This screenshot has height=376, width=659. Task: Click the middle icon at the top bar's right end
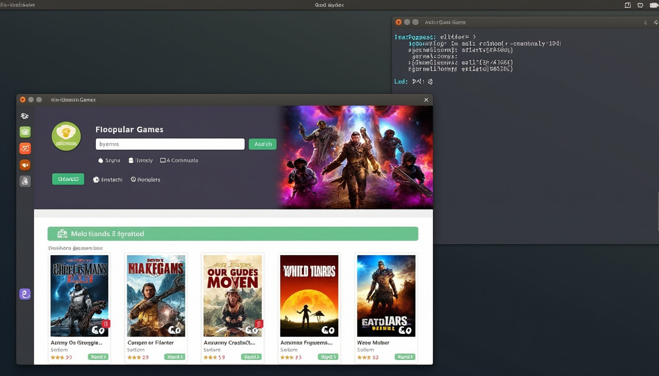640,5
